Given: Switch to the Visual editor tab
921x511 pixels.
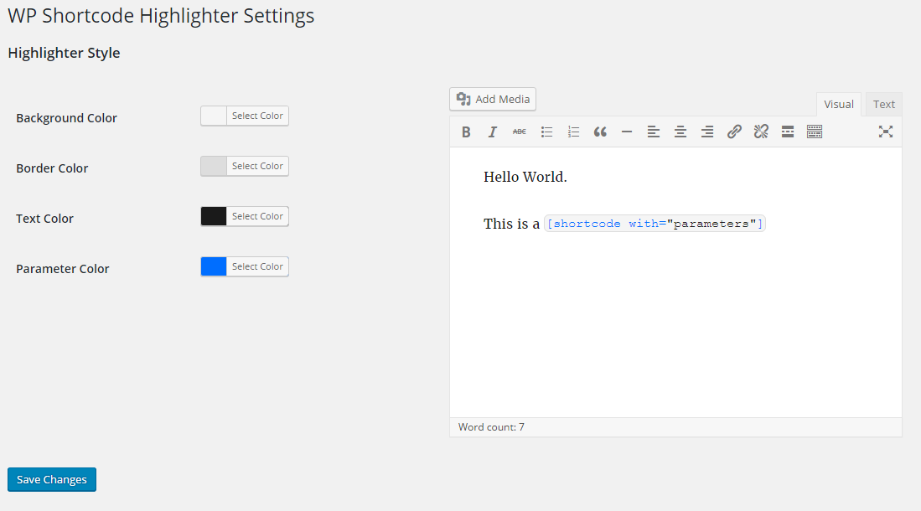Looking at the screenshot, I should [839, 104].
